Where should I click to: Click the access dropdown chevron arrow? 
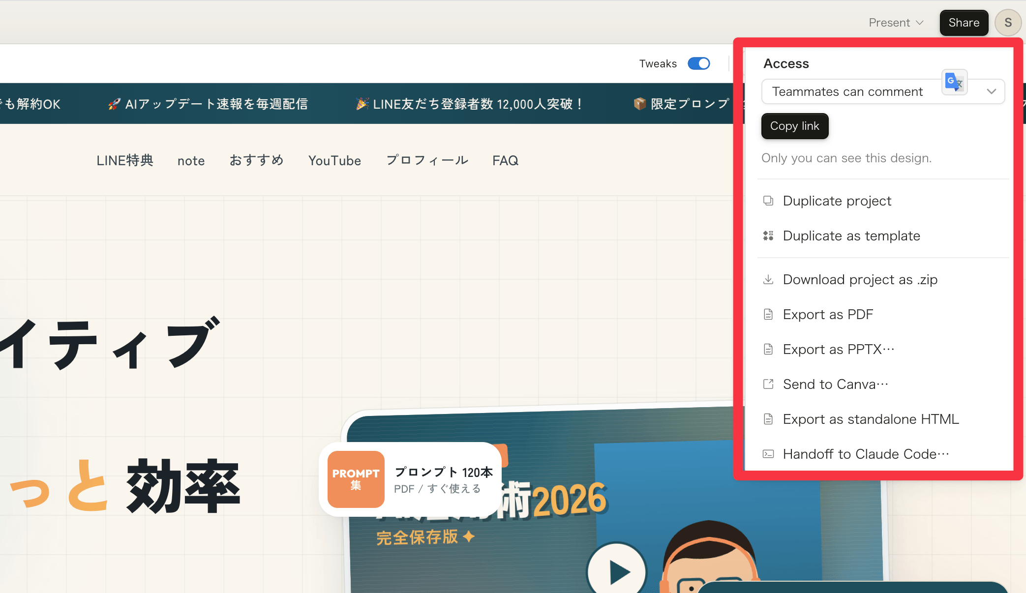tap(991, 92)
